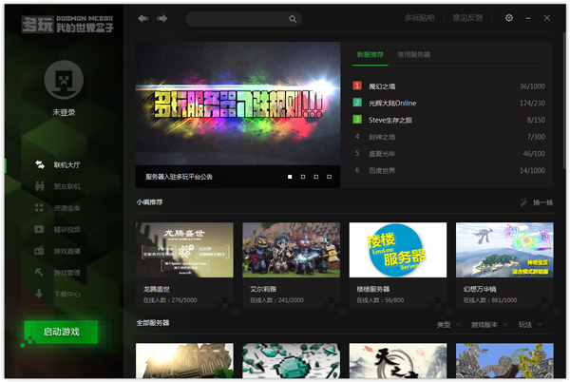
Task: Select the 百度世界 server row
Action: click(x=449, y=170)
